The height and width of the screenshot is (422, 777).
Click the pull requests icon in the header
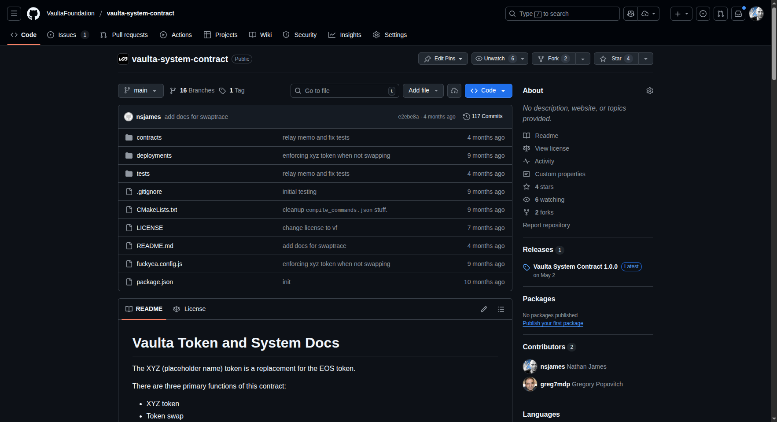point(720,14)
